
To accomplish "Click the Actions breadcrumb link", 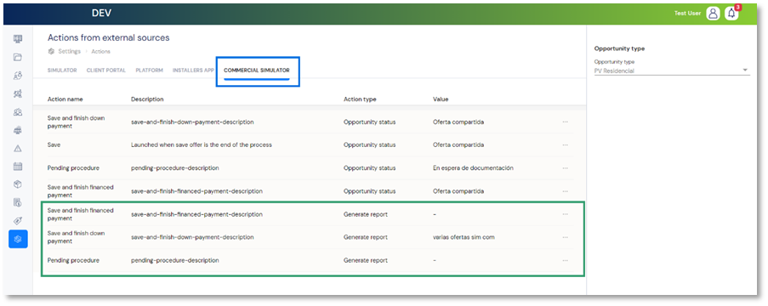I will 101,51.
